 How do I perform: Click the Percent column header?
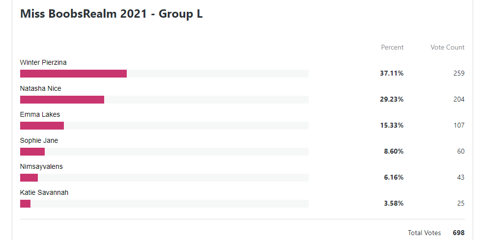coord(392,47)
